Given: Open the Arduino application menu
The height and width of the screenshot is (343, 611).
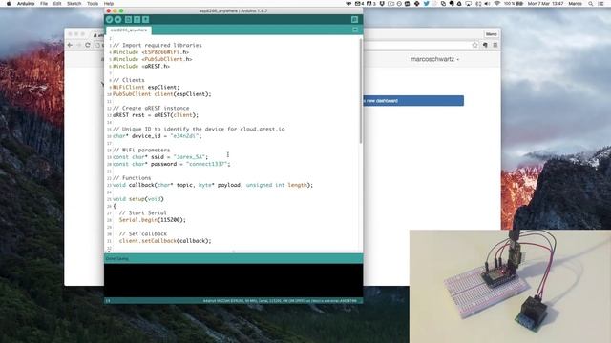Looking at the screenshot, I should [26, 4].
